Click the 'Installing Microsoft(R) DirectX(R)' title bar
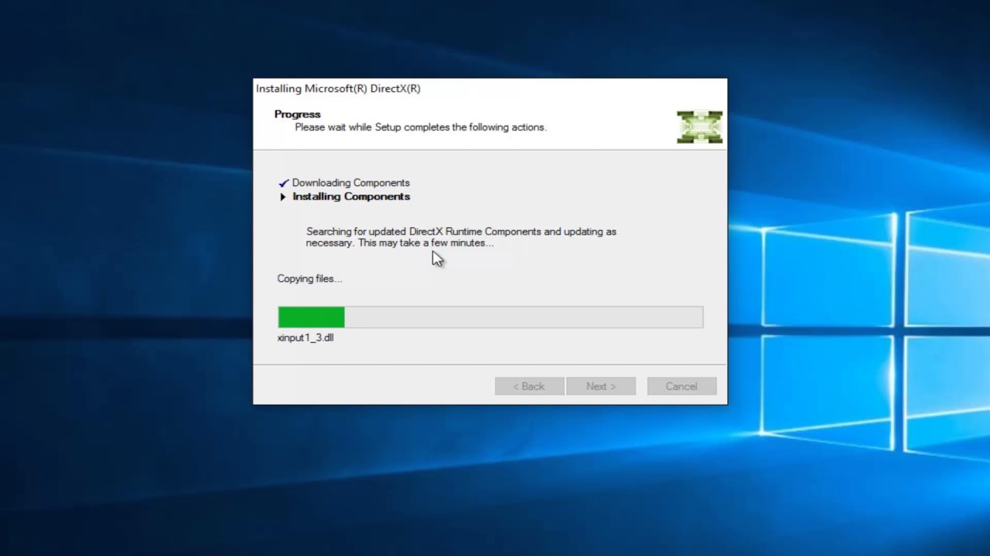The width and height of the screenshot is (990, 556). coord(490,88)
